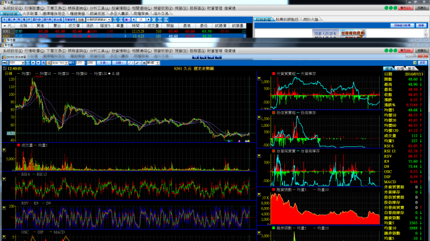
Task: Open 系統設定 menu in the upper window
Action: [13, 8]
